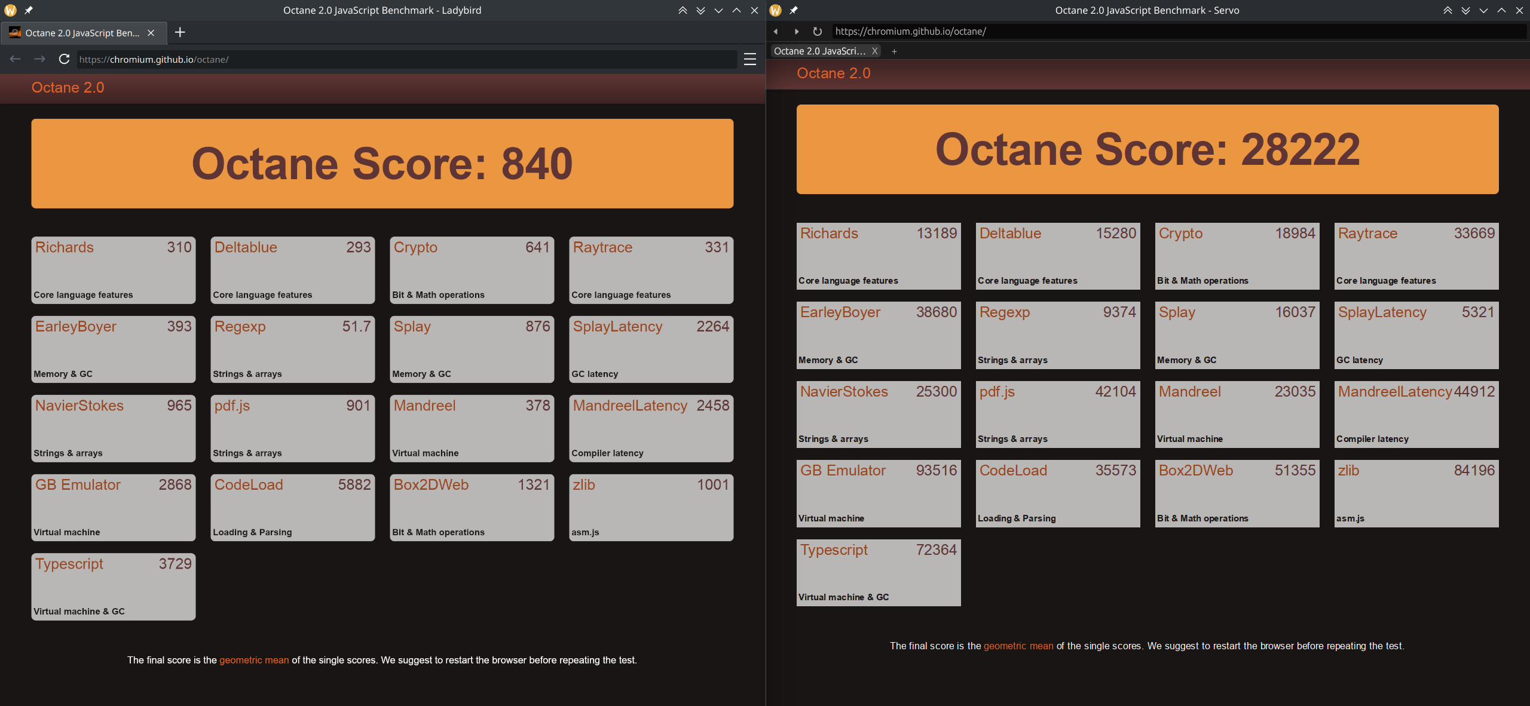Image resolution: width=1530 pixels, height=706 pixels.
Task: Click GB Emulator 93516 card in Servo
Action: [879, 493]
